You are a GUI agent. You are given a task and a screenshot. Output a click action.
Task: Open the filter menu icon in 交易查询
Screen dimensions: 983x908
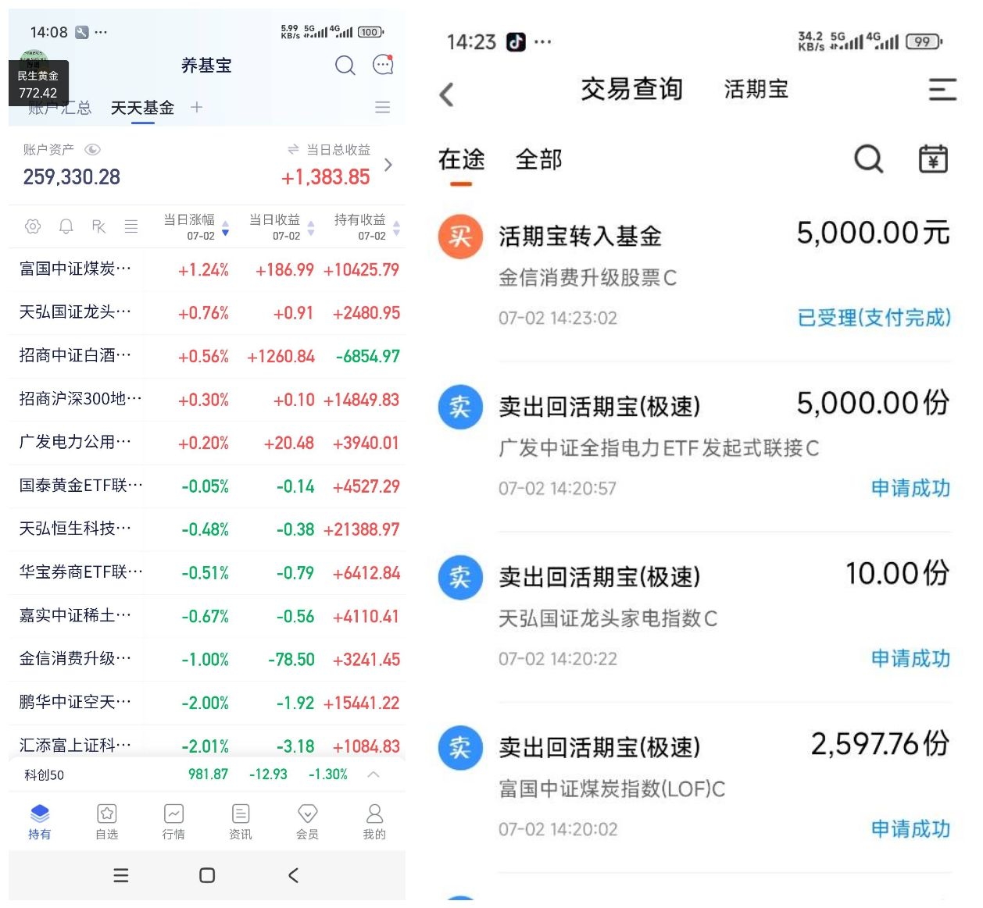point(942,90)
